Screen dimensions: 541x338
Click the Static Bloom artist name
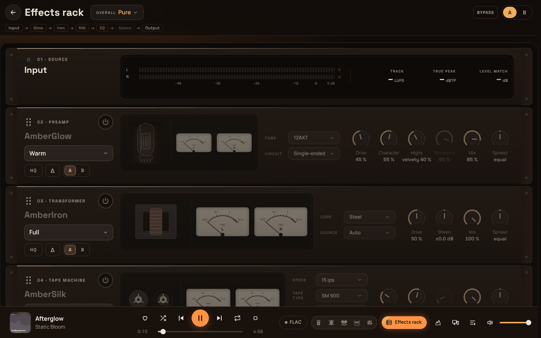pyautogui.click(x=50, y=327)
